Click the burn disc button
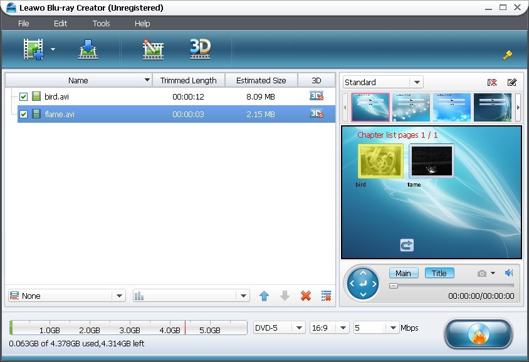The width and height of the screenshot is (529, 362). [479, 334]
